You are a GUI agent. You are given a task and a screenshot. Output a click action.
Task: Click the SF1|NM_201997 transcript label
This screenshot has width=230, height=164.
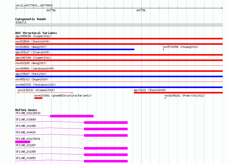click(26, 145)
